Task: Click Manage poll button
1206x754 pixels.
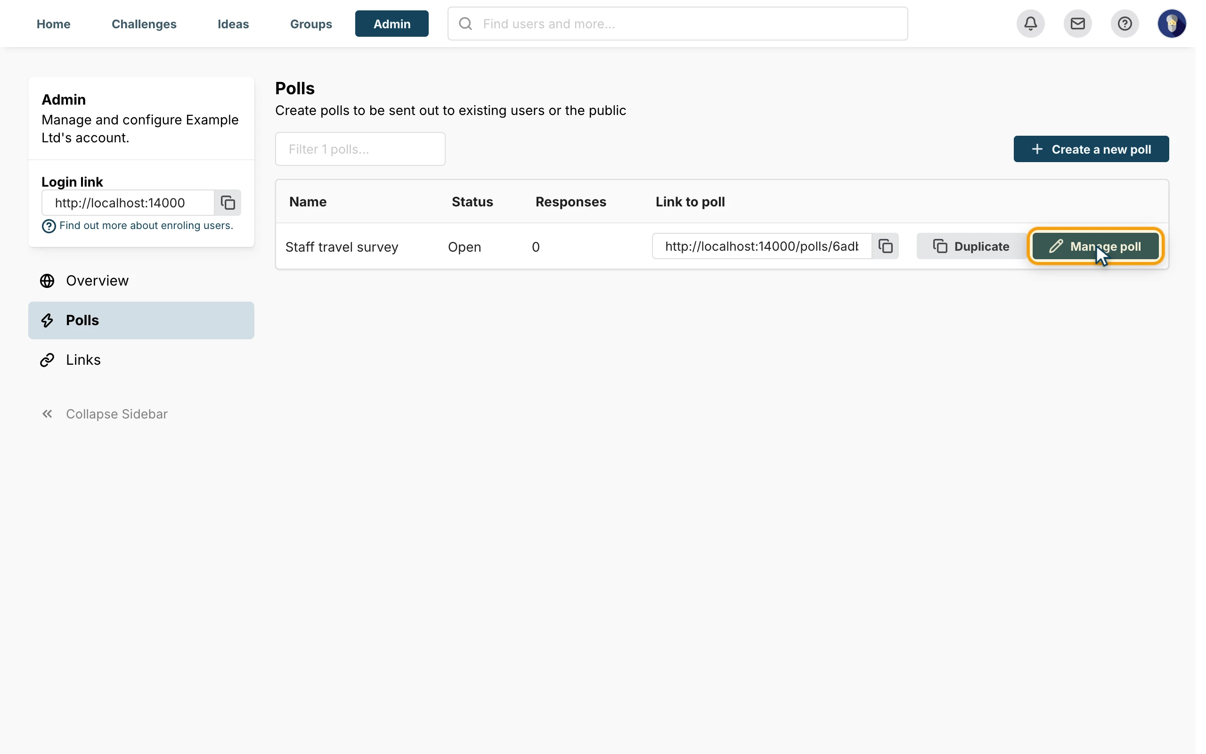Action: [1095, 246]
